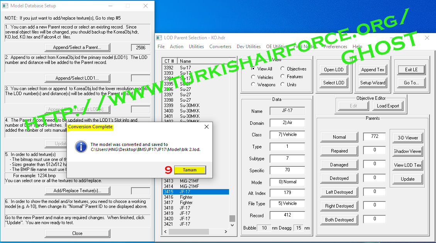Click the Damaged parent button

(x=339, y=165)
